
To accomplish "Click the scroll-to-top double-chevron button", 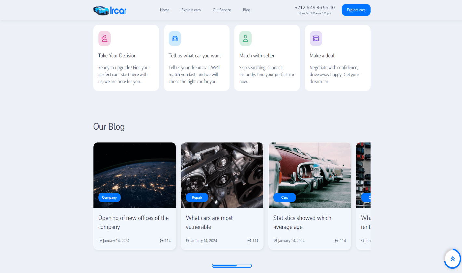I will (453, 259).
